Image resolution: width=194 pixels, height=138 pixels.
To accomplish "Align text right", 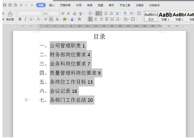I will [x=101, y=19].
